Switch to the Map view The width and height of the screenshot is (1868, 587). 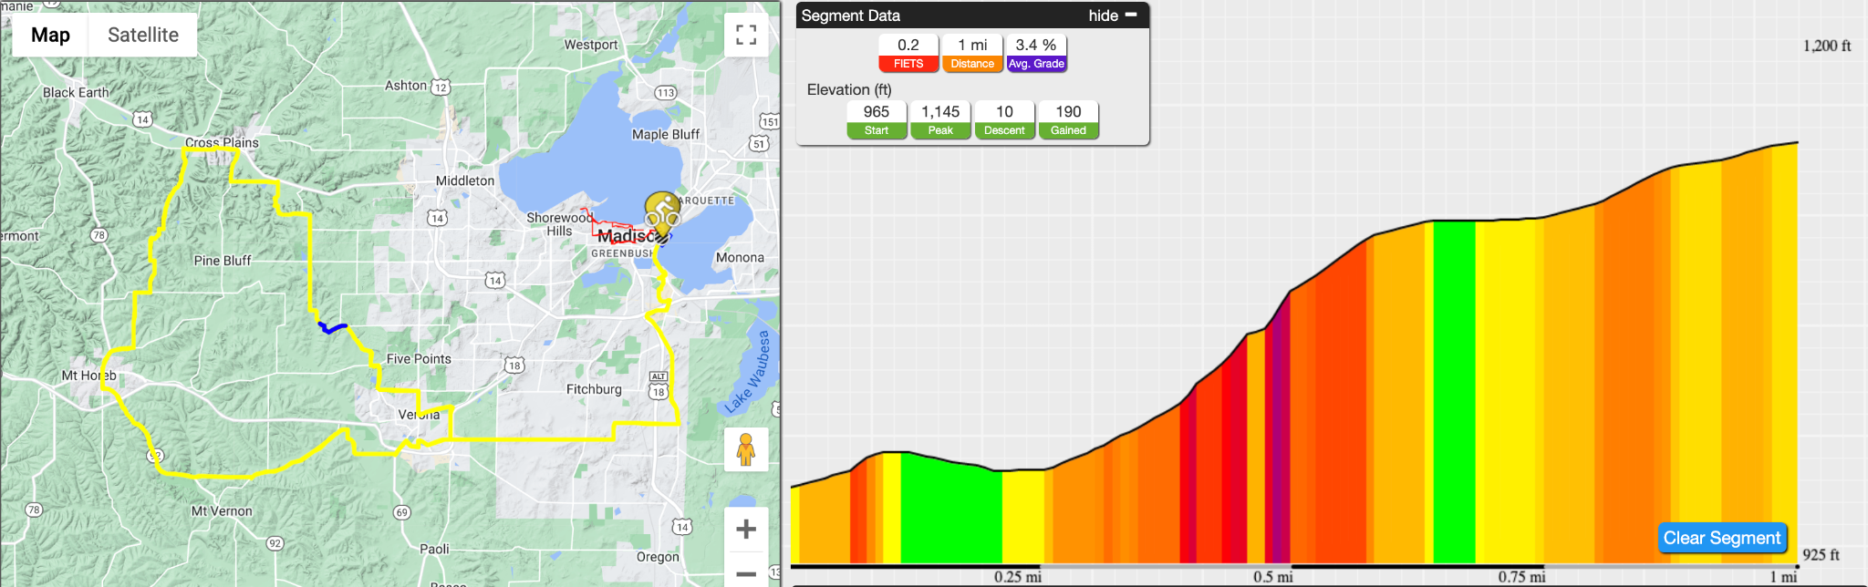(50, 35)
